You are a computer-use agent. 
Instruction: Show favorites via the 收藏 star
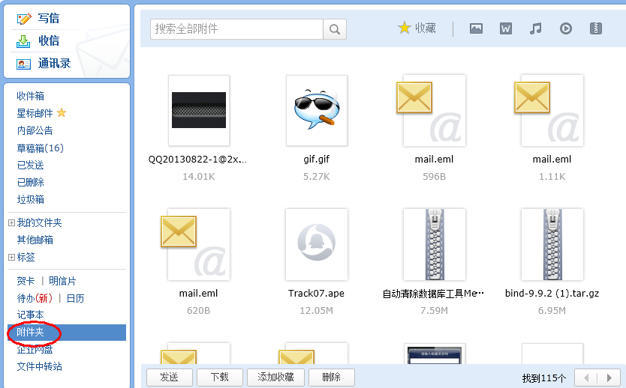[x=417, y=28]
